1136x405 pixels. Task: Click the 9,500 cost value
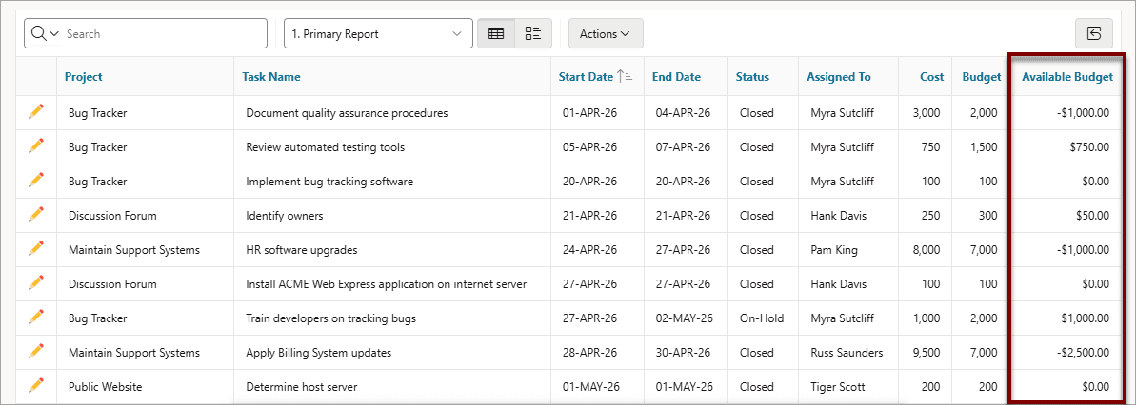coord(926,352)
